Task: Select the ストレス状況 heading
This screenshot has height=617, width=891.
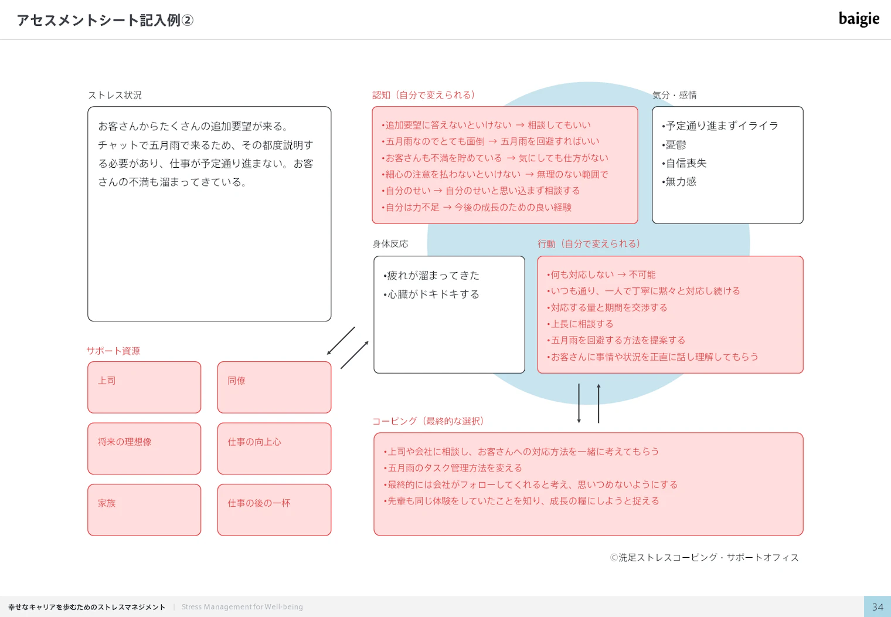Action: 115,95
